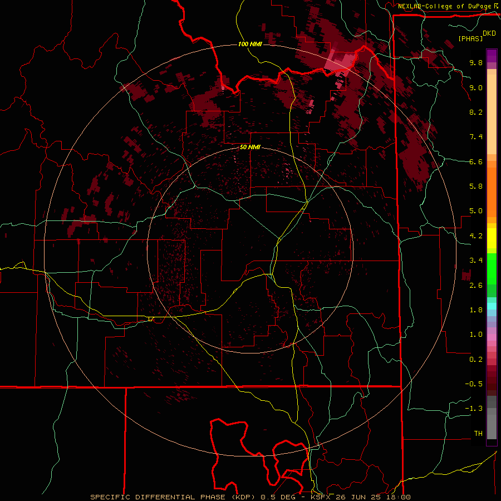Select the 1.0 color scale value
Screen dimensions: 501x501
tap(476, 335)
